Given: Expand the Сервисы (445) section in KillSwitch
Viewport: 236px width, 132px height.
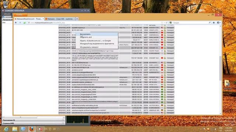Looking at the screenshot, I should [x=34, y=123].
